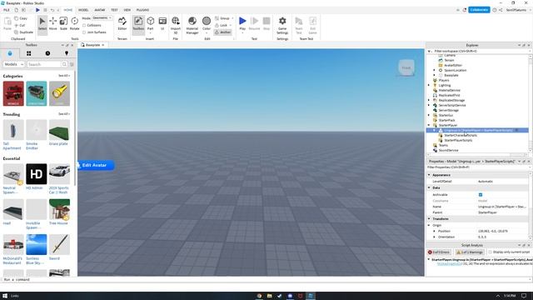Screen dimensions: 533x300
Task: Click the search magnifier in Toolbox
Action: click(x=64, y=64)
